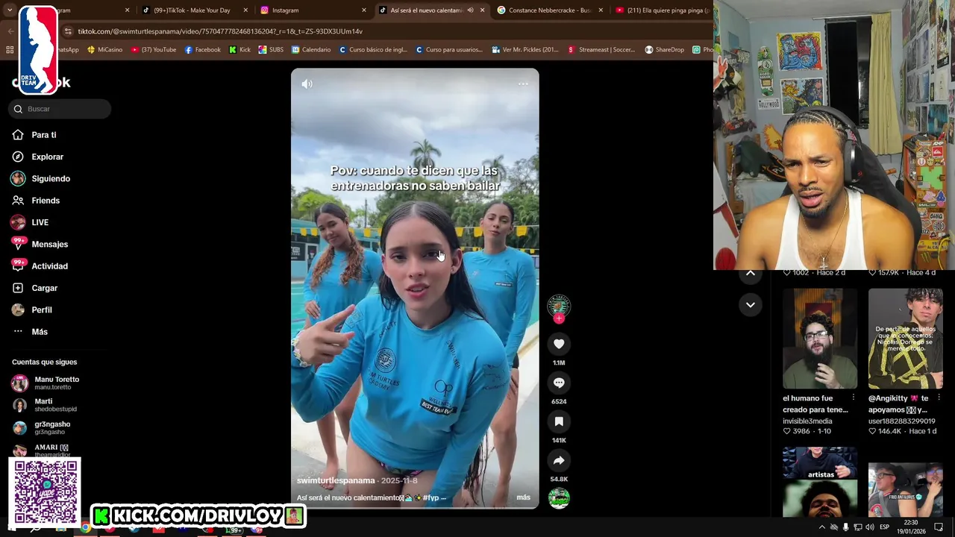The height and width of the screenshot is (537, 955).
Task: Open the LIVE section
Action: tap(40, 222)
